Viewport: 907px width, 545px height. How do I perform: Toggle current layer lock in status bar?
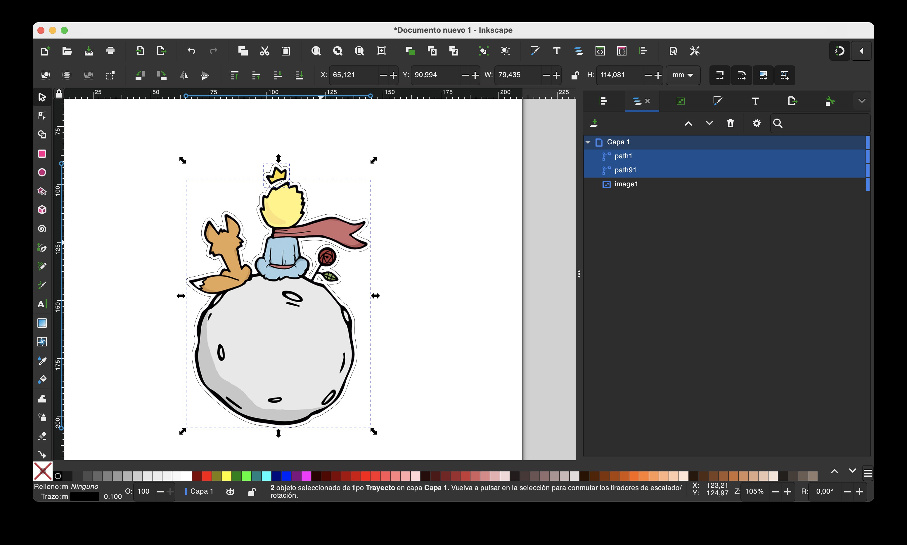tap(252, 491)
